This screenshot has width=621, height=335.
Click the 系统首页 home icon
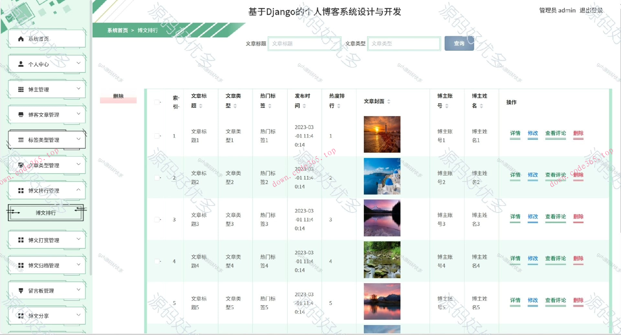pyautogui.click(x=20, y=38)
